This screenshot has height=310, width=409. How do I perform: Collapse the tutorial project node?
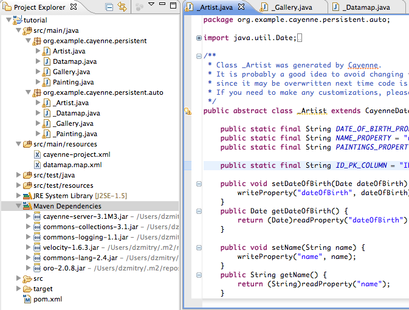[x=8, y=20]
